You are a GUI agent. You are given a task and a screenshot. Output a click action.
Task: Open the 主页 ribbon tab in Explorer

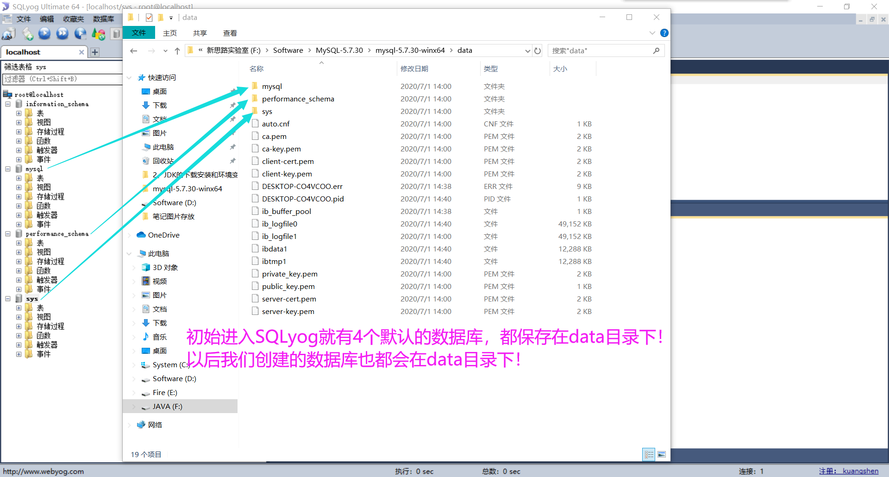point(170,33)
